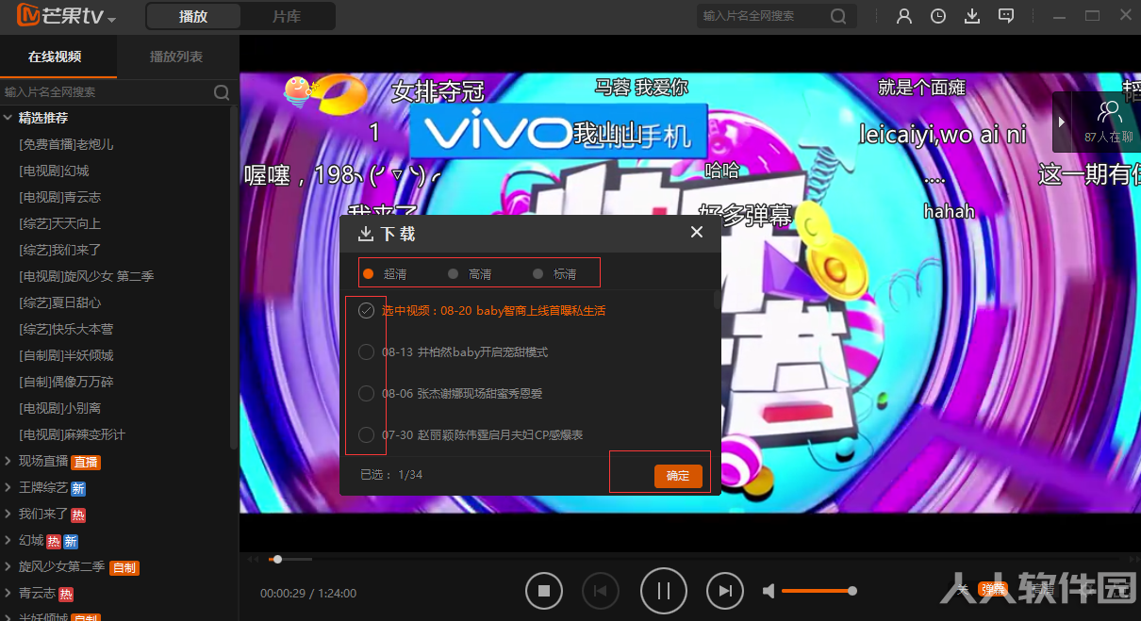
Task: Open [电视剧]旋风少女 第二季
Action: coord(86,276)
